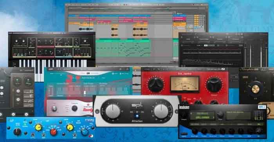Toggle the blue power button on SPL Attacker
The image size is (274, 142).
coord(137,116)
